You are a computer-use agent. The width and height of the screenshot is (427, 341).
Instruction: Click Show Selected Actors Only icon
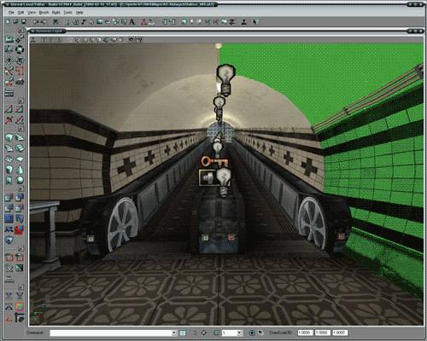tap(9, 257)
